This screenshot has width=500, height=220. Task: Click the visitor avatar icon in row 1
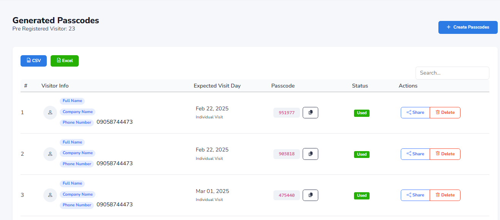click(x=50, y=113)
